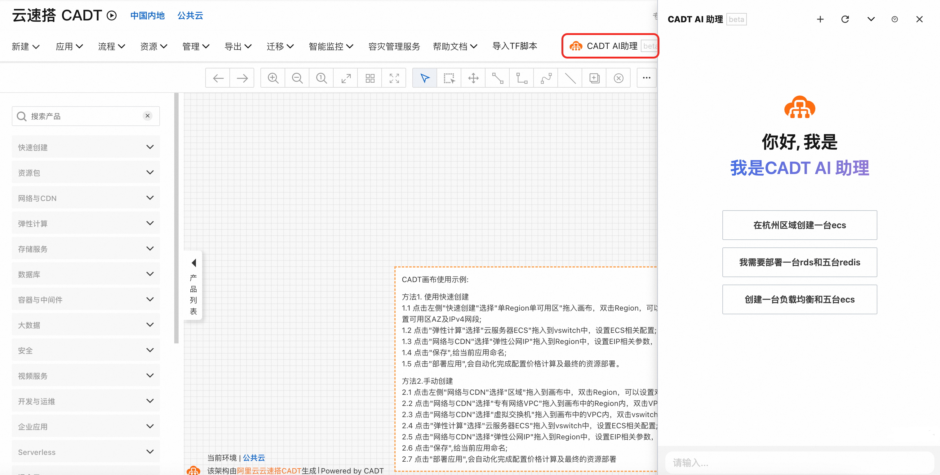Collapse AI panel with down chevron
The height and width of the screenshot is (475, 940).
point(871,19)
